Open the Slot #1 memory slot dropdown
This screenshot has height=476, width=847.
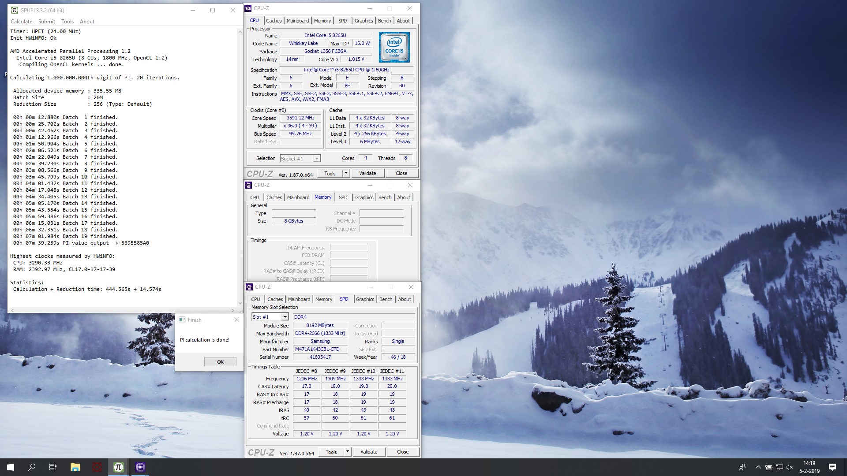[x=270, y=317]
